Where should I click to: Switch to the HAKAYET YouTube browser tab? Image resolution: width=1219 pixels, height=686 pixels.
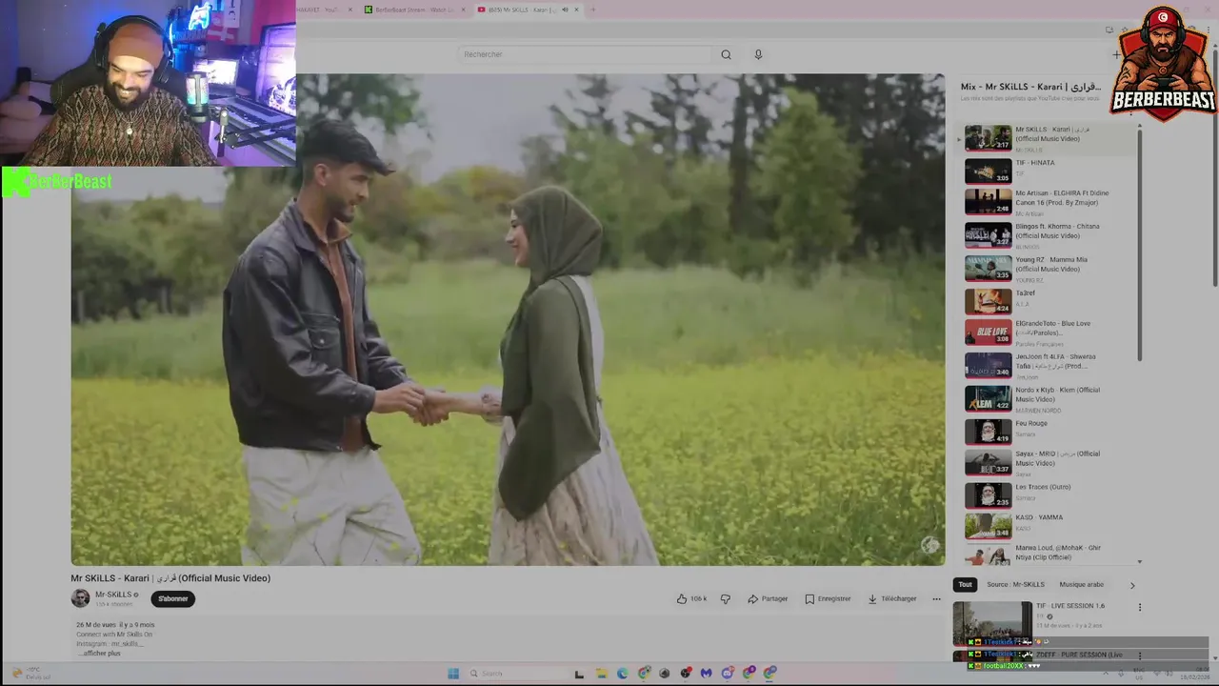point(324,10)
